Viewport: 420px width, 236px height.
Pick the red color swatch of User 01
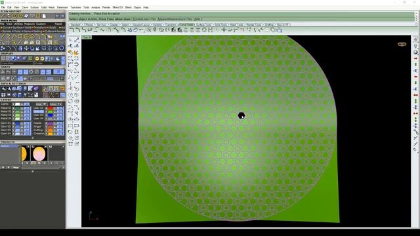[50, 108]
